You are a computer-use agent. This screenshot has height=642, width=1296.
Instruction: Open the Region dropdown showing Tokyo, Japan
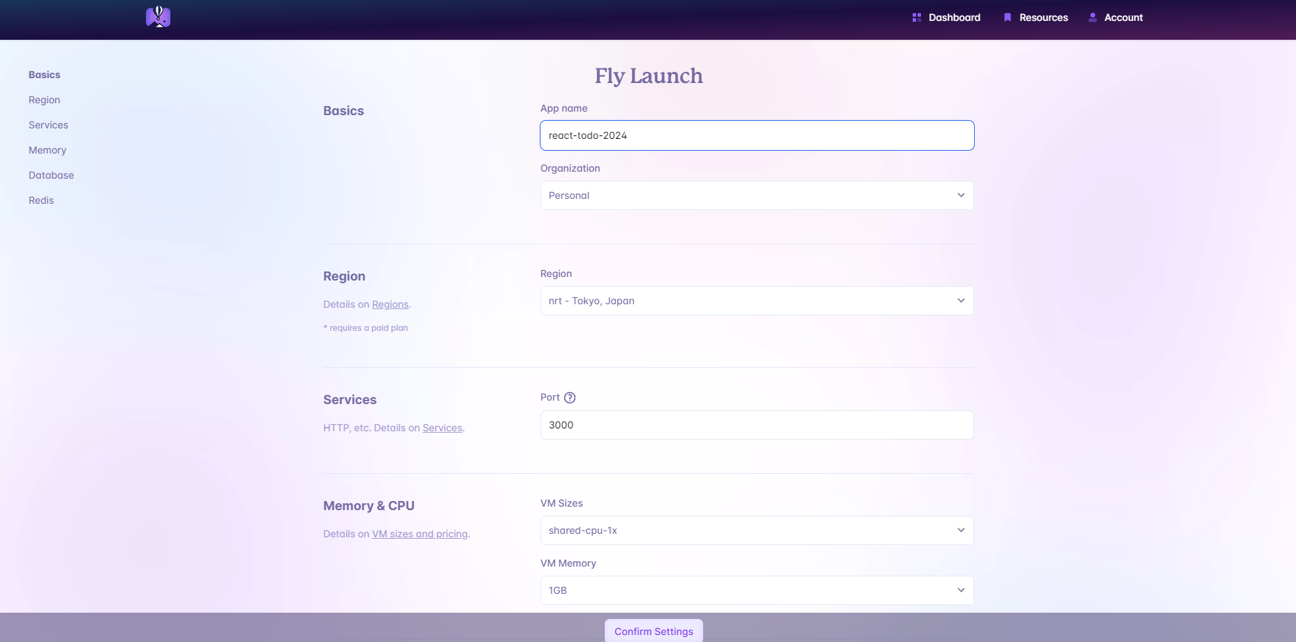[757, 301]
